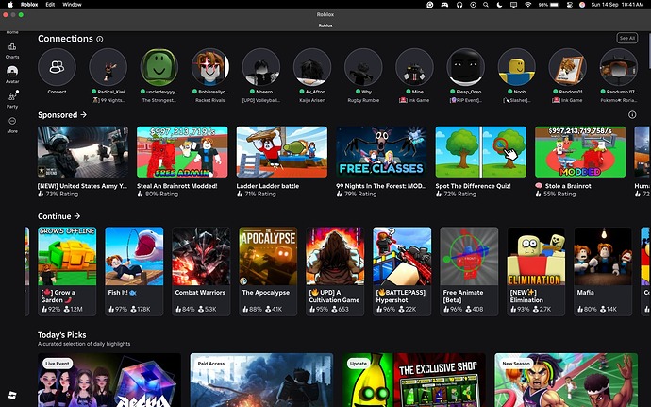Open the connection avatar named Why
Viewport: 651px width, 407px height.
point(363,67)
